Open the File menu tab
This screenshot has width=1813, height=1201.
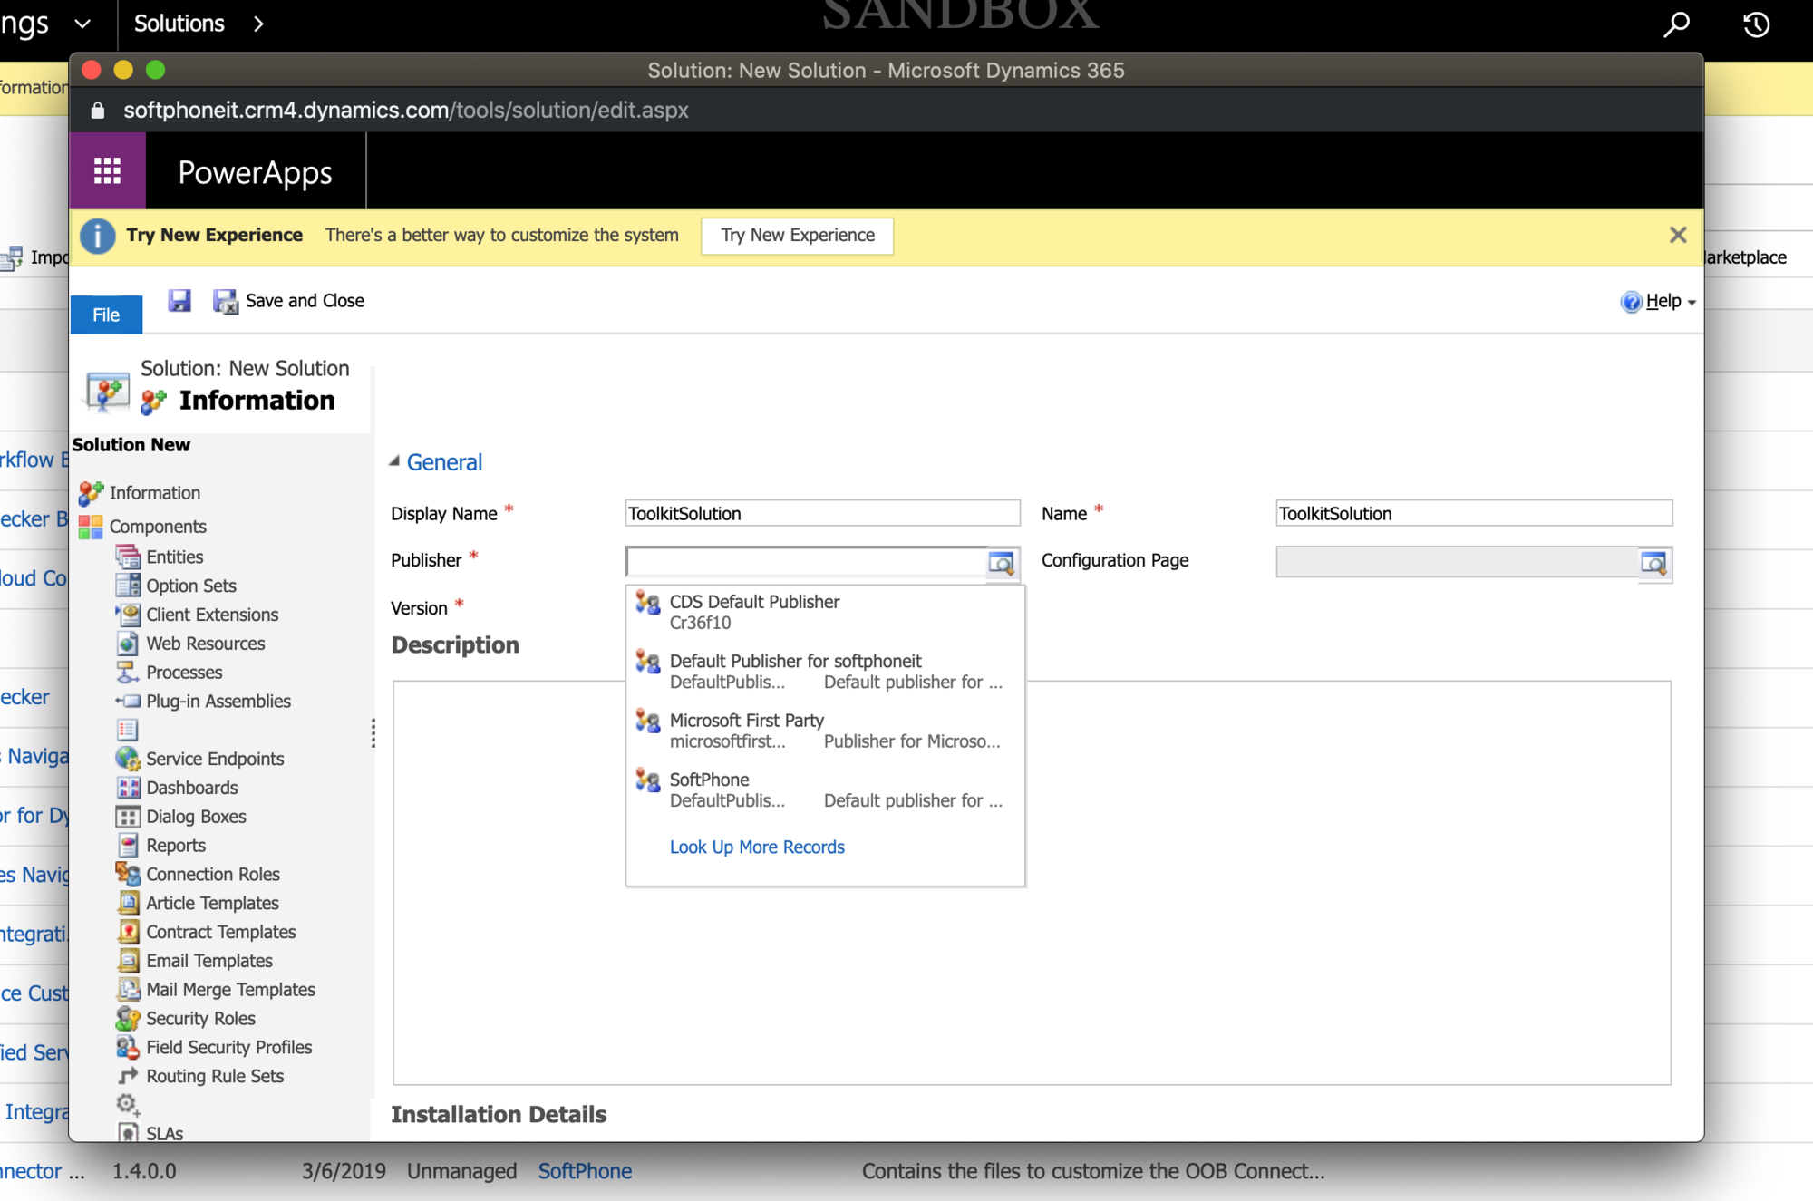[106, 315]
